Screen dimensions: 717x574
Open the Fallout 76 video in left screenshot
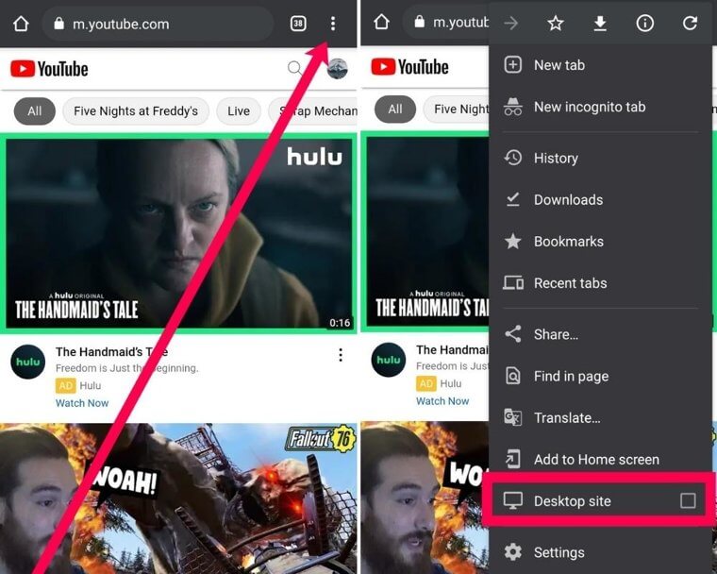coord(178,498)
